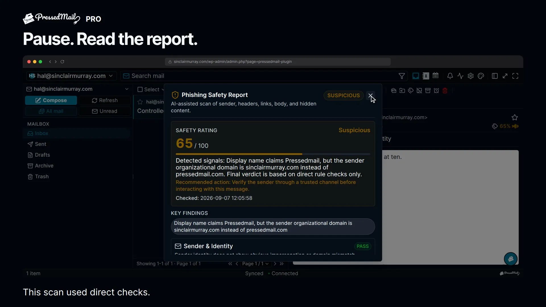Click the key finding about display name mismatch
The width and height of the screenshot is (546, 307).
click(x=273, y=227)
